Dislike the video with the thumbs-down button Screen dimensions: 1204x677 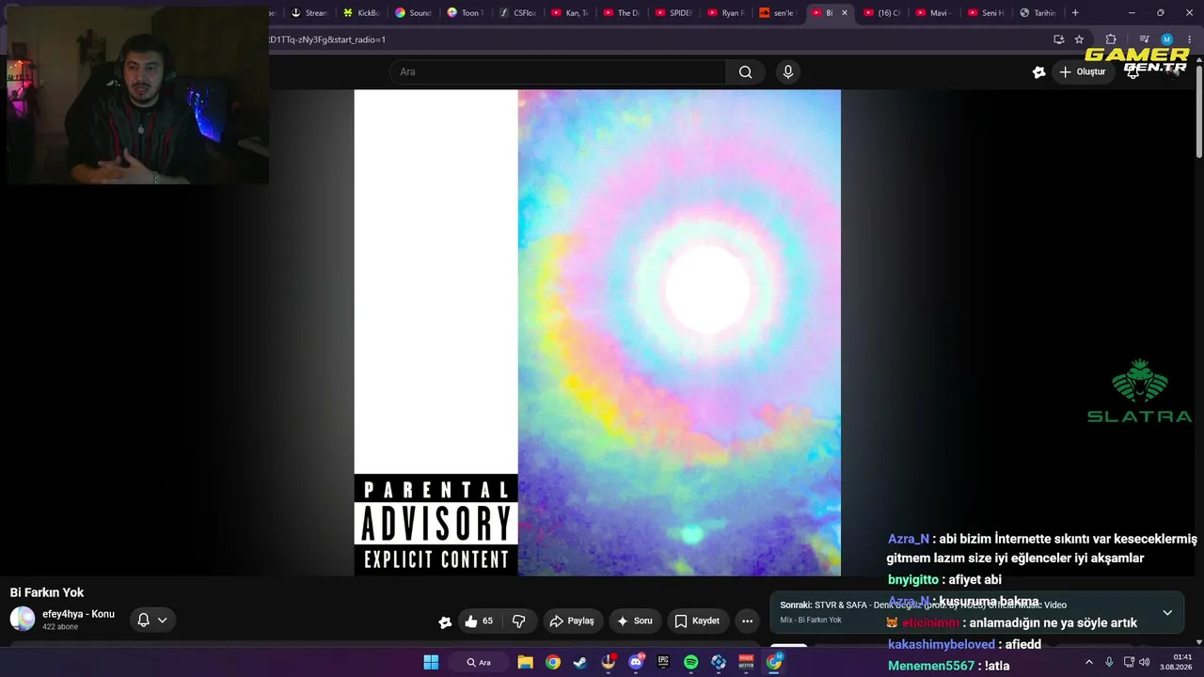click(x=518, y=621)
